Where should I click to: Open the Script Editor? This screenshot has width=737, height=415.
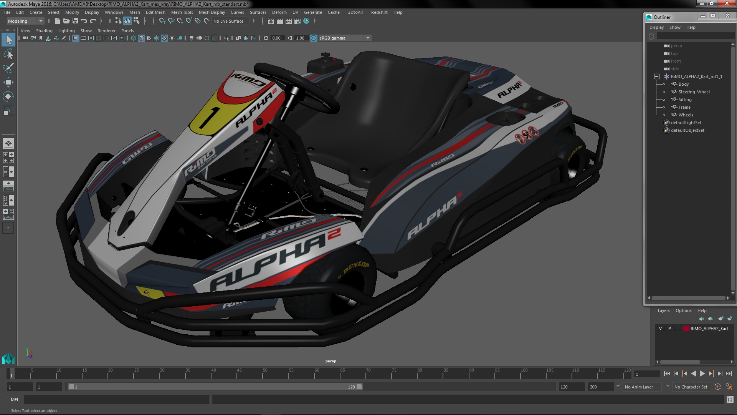pyautogui.click(x=730, y=400)
